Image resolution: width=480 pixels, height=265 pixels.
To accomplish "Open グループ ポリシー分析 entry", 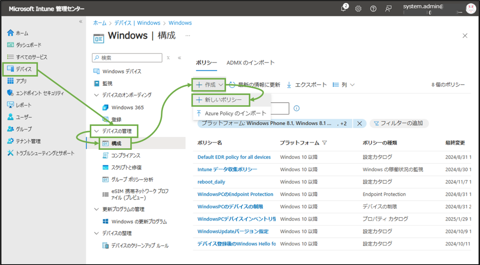I will pyautogui.click(x=128, y=179).
